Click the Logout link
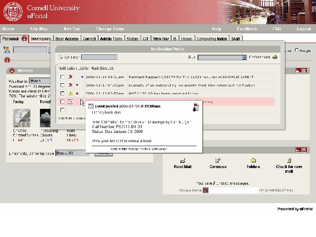This screenshot has width=316, height=237. (304, 29)
